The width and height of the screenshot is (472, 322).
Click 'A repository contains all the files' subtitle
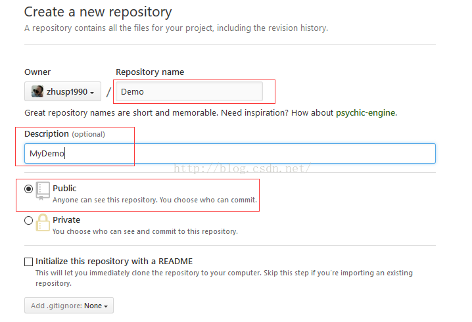point(176,28)
